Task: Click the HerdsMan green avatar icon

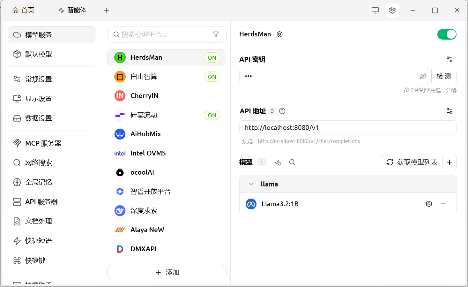Action: pos(120,57)
